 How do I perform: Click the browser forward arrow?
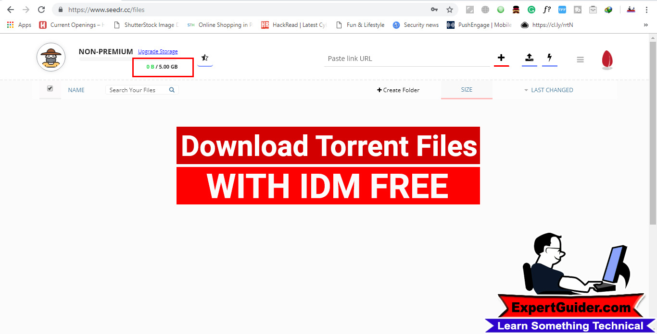pos(26,10)
